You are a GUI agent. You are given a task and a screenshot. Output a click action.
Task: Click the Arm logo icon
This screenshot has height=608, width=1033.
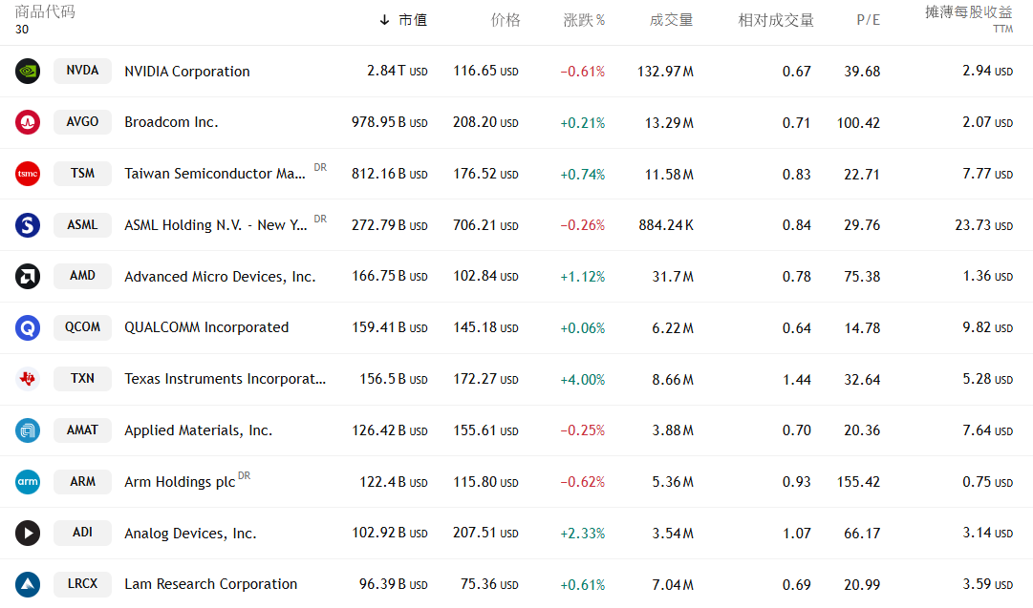(x=28, y=482)
